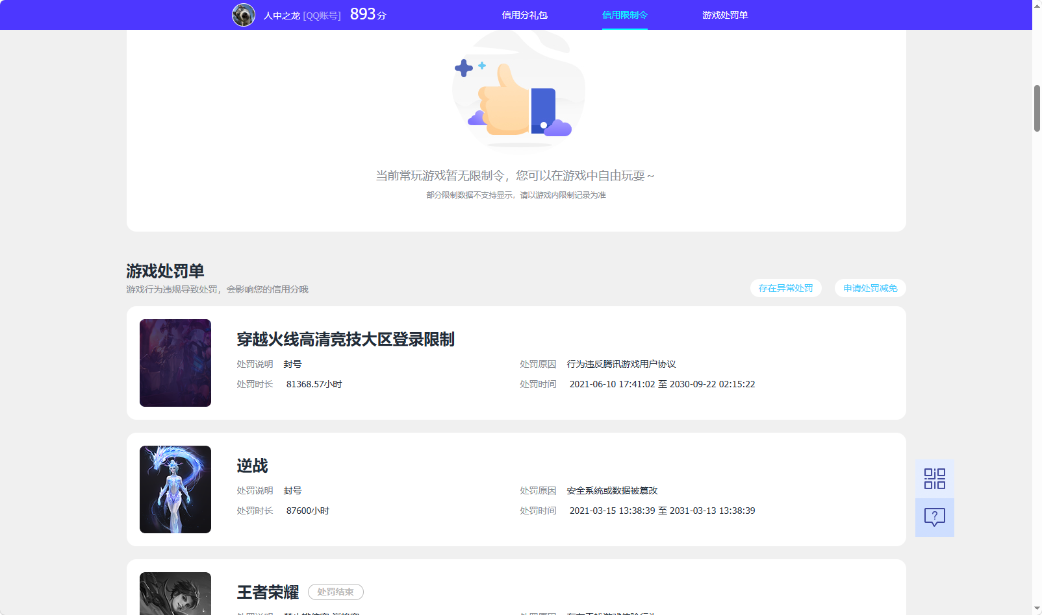Screen dimensions: 1042x615
Task: Open the help question-mark feedback icon
Action: 934,518
